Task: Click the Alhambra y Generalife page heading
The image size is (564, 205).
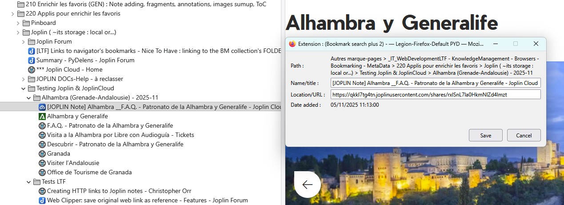Action: (x=392, y=22)
